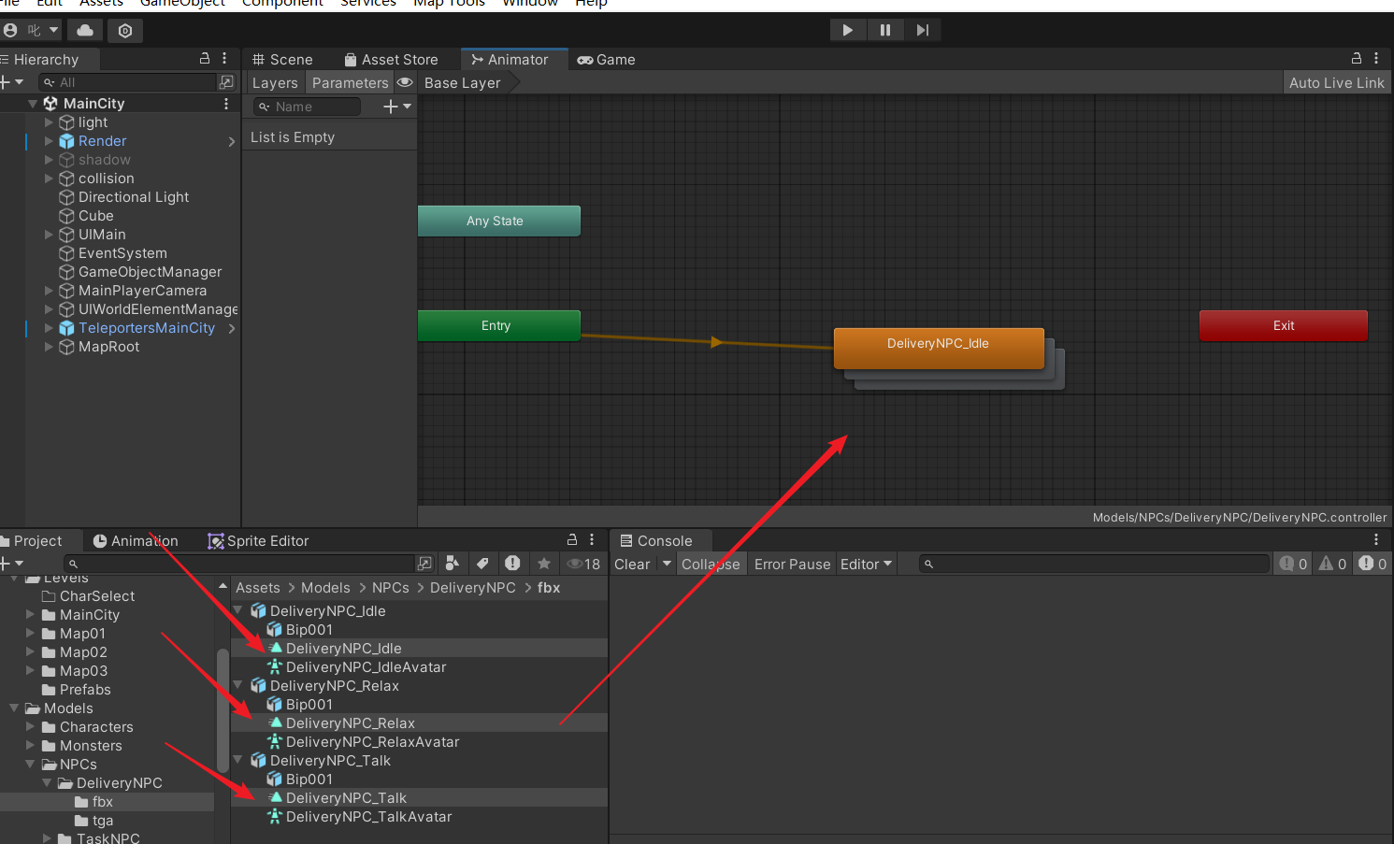Open the Sprite Editor tab
Screen dimensions: 1394x844
pyautogui.click(x=258, y=540)
